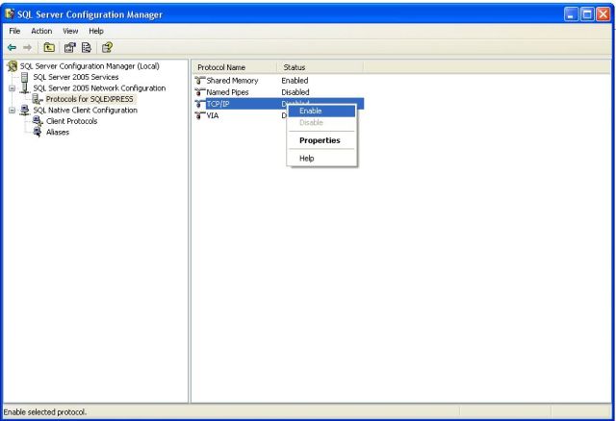
Task: Click the Client Protocols tree icon
Action: tap(38, 121)
